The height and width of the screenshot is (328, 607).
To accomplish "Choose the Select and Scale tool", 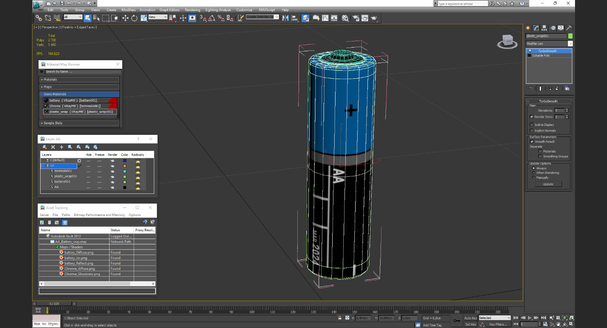I will coord(144,18).
